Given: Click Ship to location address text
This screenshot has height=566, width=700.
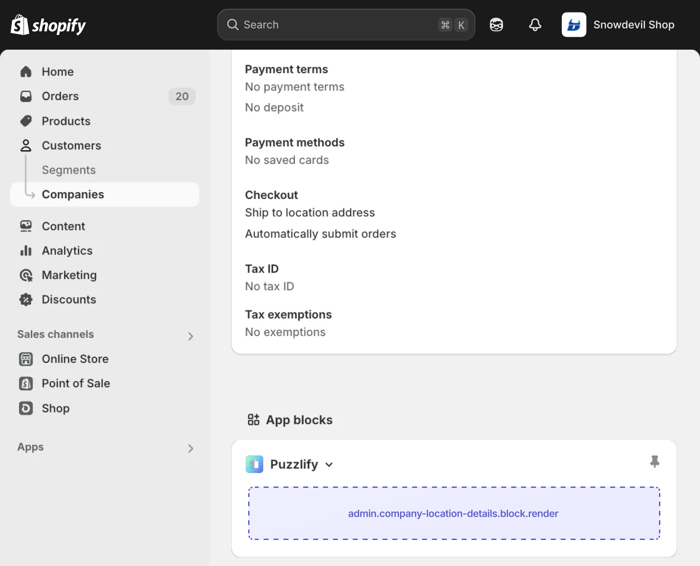Looking at the screenshot, I should pyautogui.click(x=310, y=213).
